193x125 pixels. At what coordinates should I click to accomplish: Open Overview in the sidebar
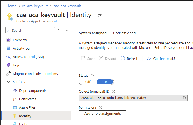click(x=20, y=40)
